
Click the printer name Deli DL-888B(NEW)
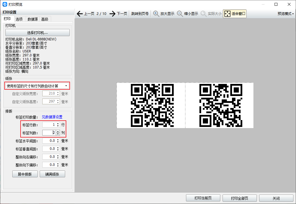41,39
